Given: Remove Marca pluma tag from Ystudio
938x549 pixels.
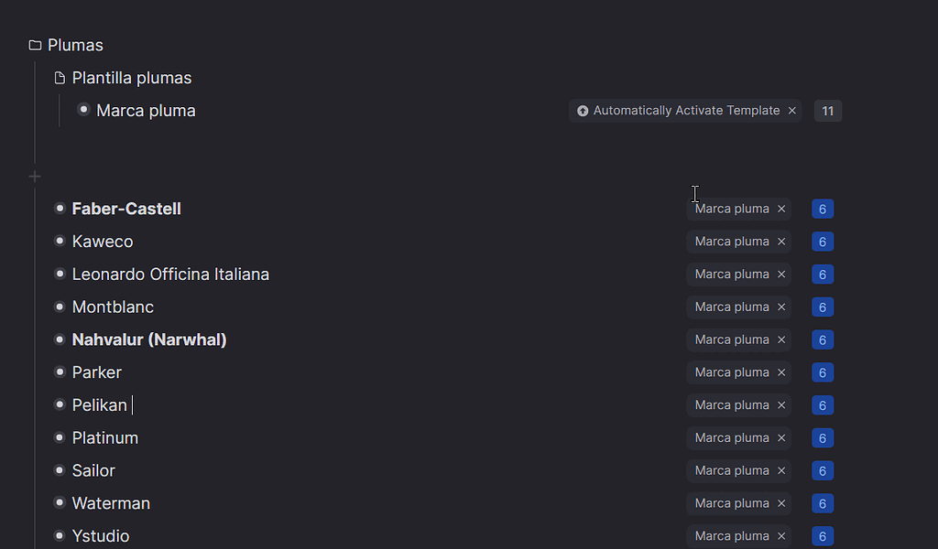Looking at the screenshot, I should point(781,536).
